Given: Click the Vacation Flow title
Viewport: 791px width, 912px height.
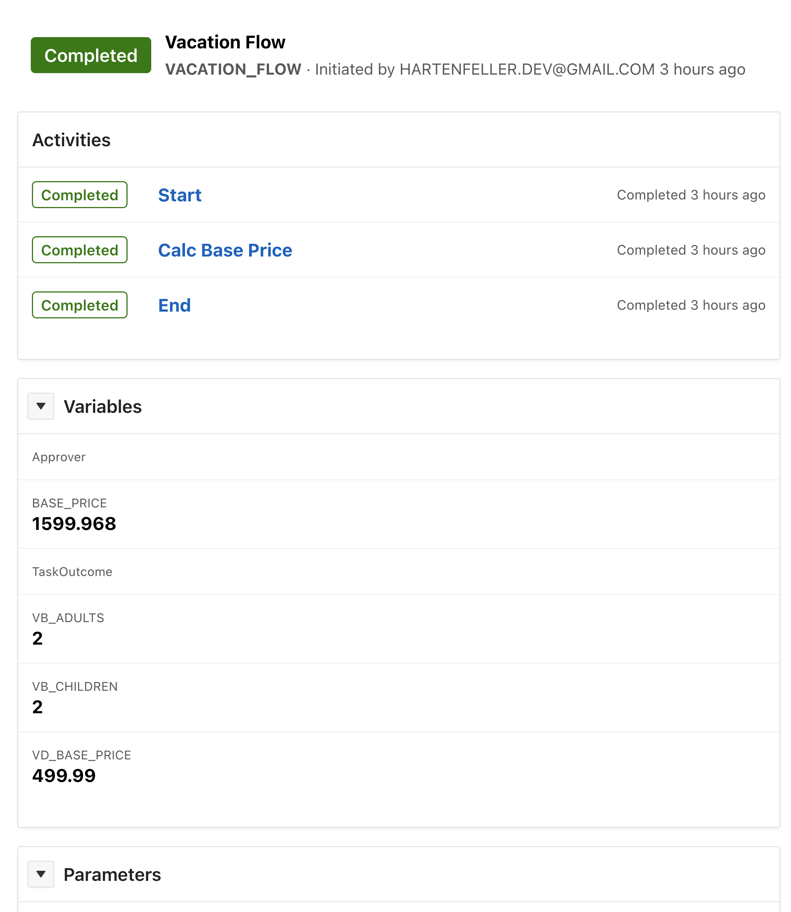Looking at the screenshot, I should [225, 42].
